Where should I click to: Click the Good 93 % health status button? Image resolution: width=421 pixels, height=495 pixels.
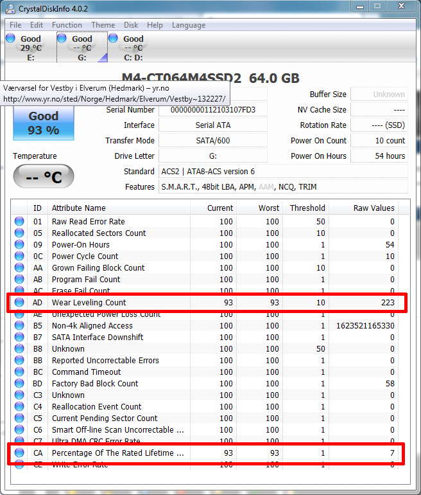pos(44,123)
